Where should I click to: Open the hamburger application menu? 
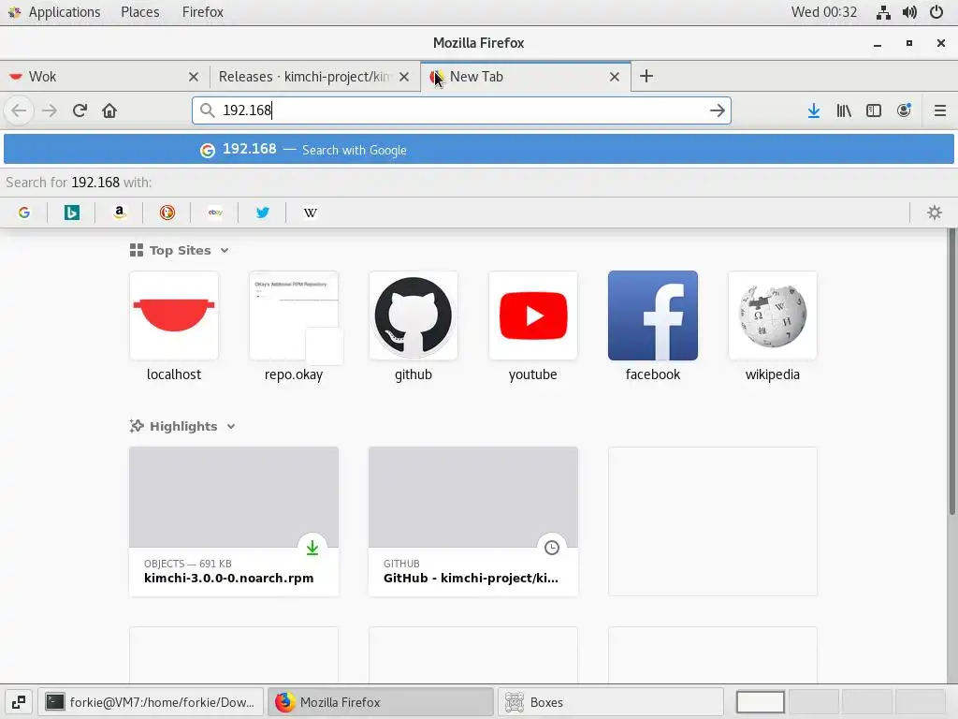939,110
